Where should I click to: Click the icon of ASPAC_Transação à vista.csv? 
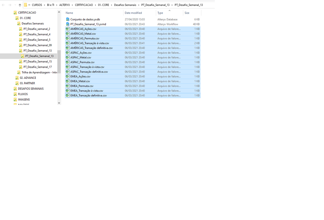coord(67,67)
